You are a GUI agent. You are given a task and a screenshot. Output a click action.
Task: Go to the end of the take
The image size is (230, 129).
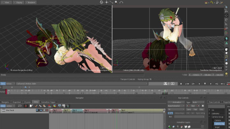pos(223,84)
